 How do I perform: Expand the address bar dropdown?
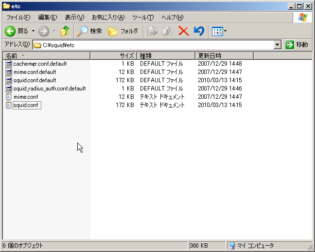click(277, 45)
